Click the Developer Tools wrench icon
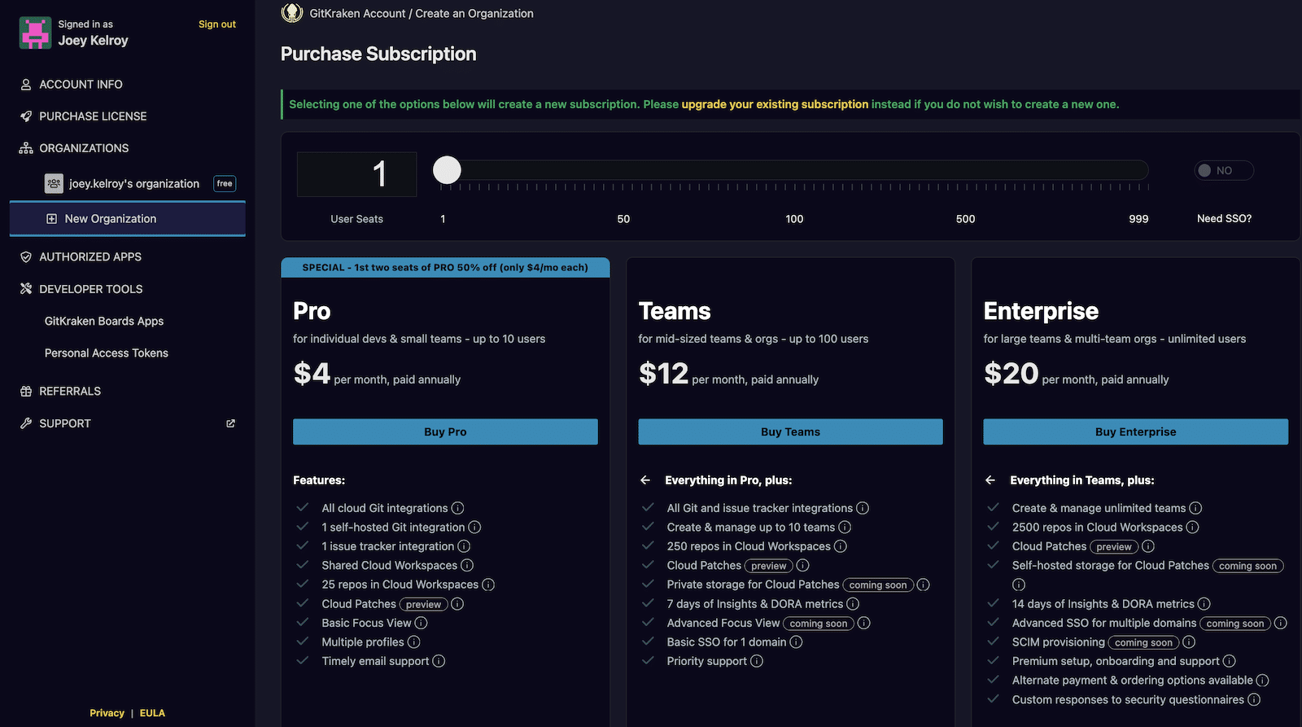 (x=26, y=289)
